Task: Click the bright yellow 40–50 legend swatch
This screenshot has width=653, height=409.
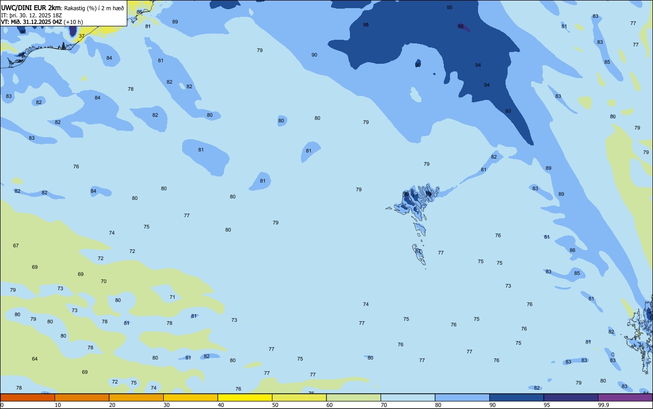Action: click(245, 397)
